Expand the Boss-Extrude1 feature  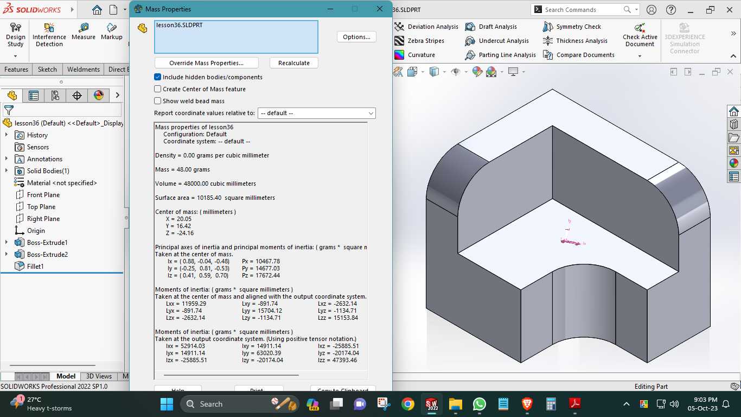coord(7,243)
